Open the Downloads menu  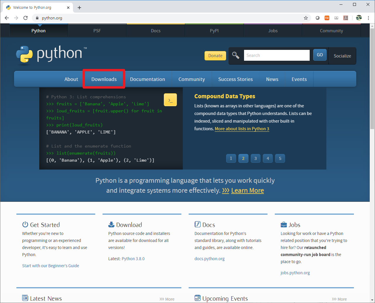104,79
